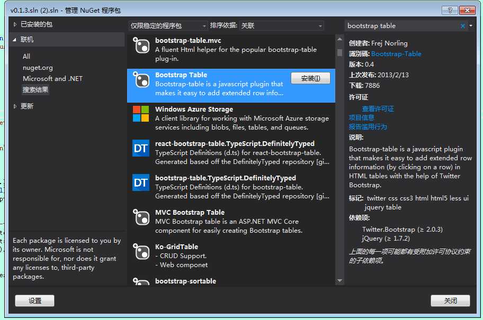Viewport: 483px width, 320px height.
Task: Select the bootstrap-sortable package title
Action: tap(185, 281)
